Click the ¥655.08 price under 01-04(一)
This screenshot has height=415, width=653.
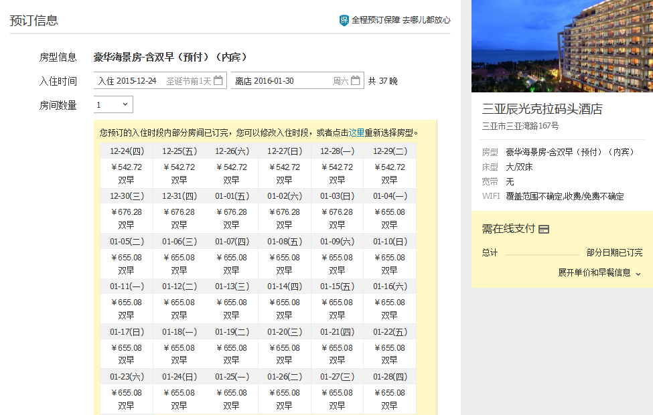pyautogui.click(x=390, y=212)
